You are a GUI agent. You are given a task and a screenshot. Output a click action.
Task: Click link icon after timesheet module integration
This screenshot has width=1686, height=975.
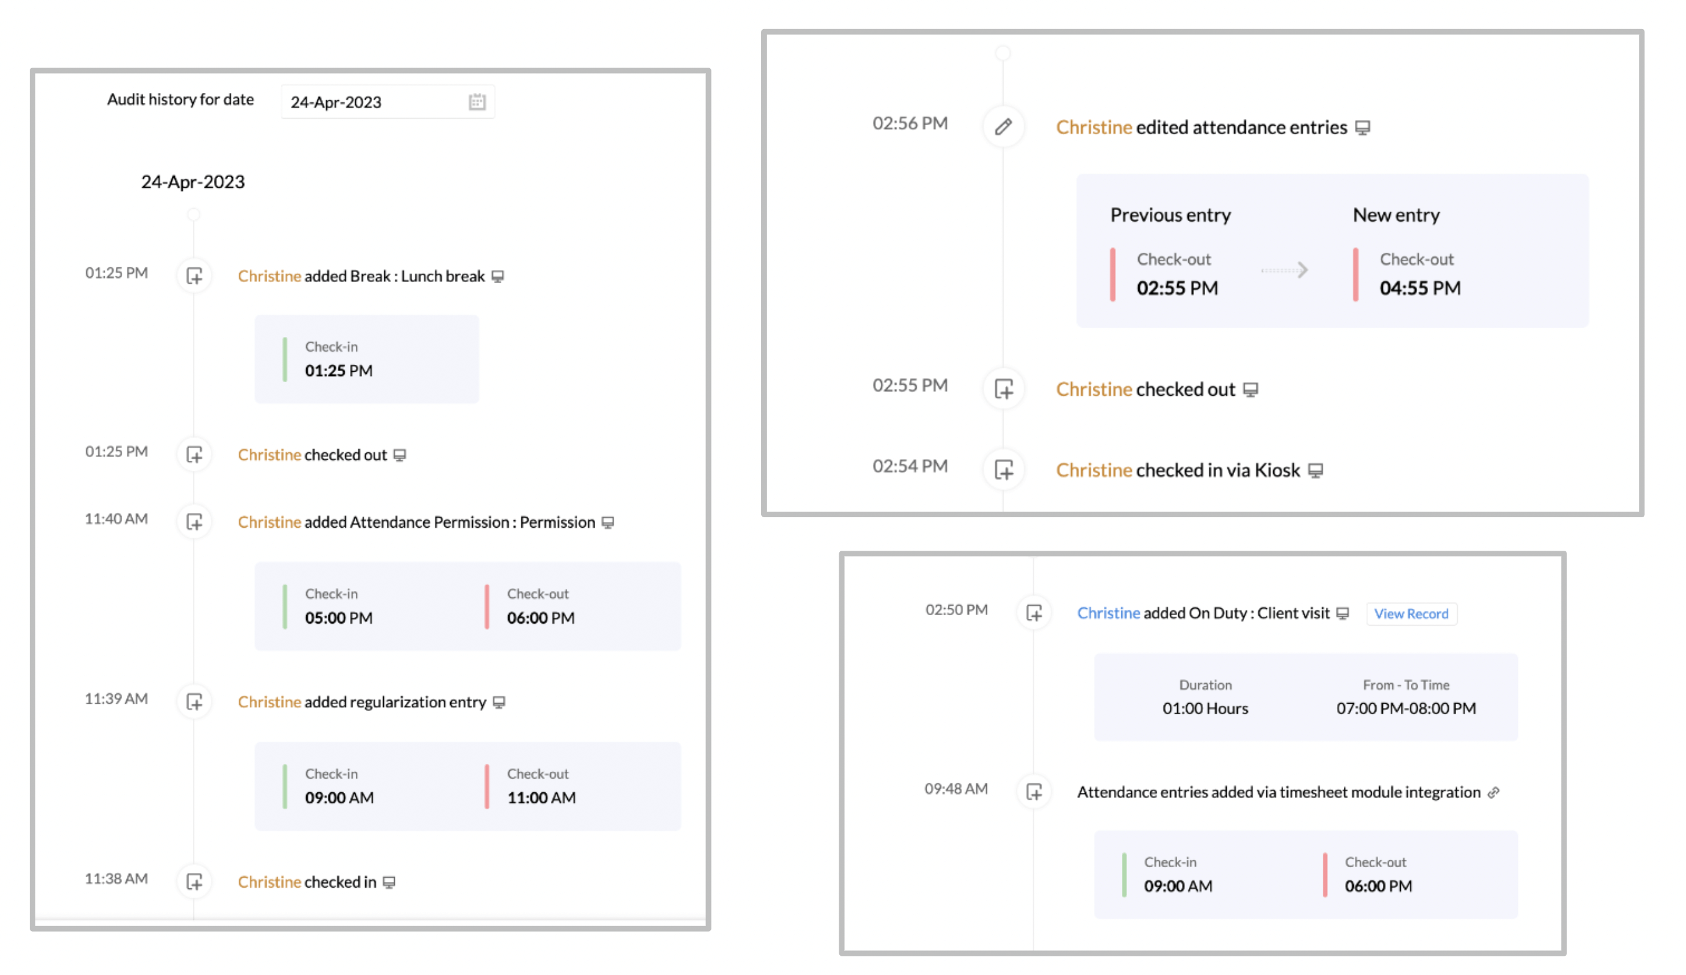[x=1493, y=792]
